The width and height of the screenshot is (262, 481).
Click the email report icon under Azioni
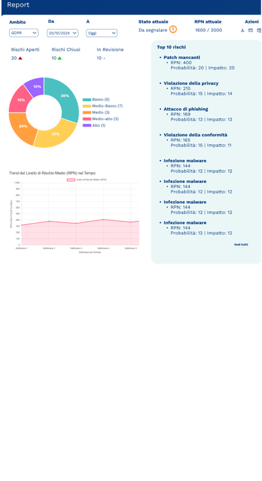coord(250,30)
